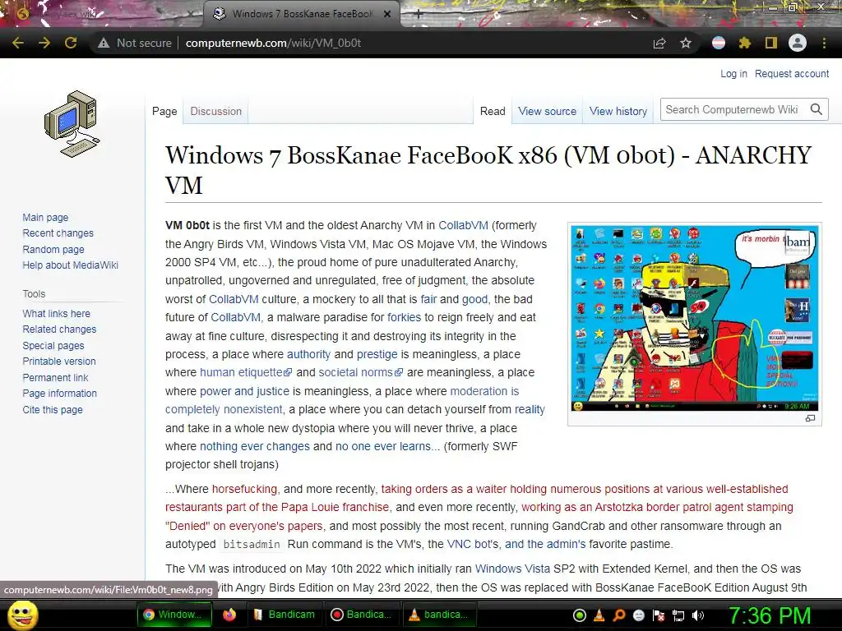Screen dimensions: 842x631
Task: Go to Main page in sidebar
Action: (46, 217)
